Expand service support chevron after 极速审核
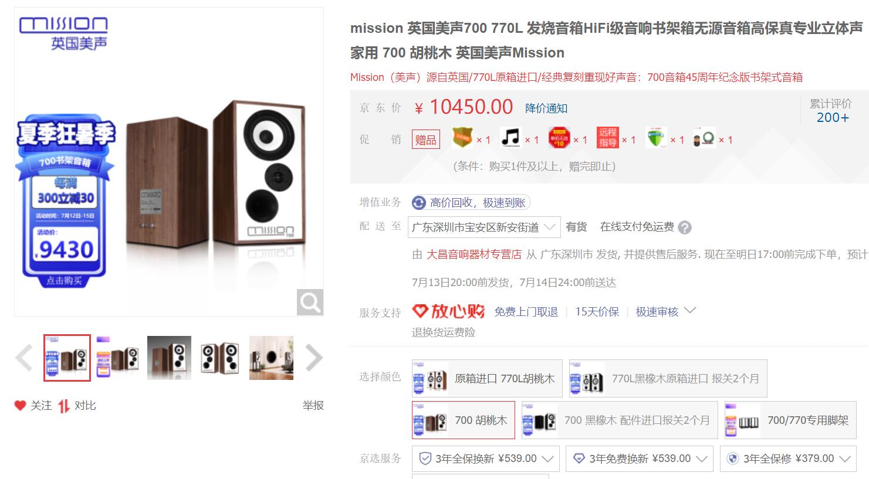 pos(690,311)
